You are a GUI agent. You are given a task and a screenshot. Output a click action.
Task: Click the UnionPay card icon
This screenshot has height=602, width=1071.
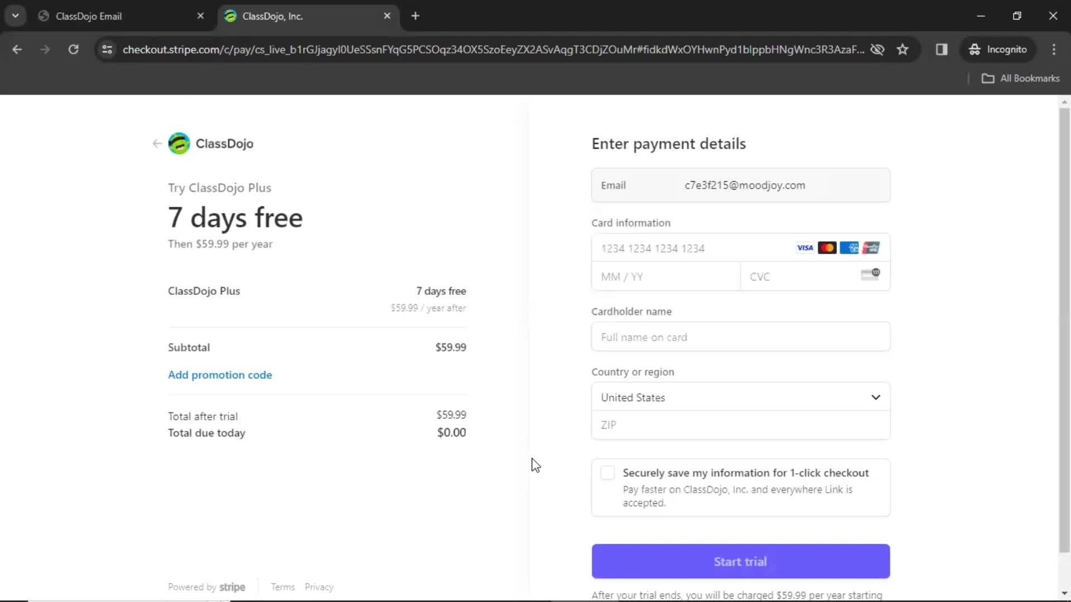871,248
